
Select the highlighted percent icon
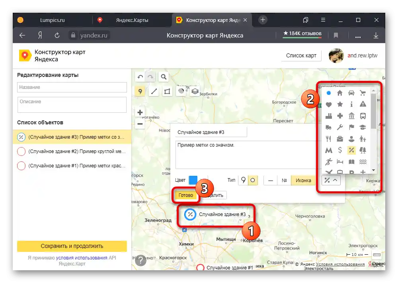(x=351, y=150)
